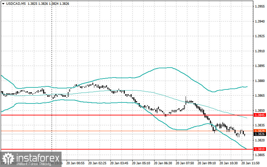Viewport: 267px width, 167px height.
Task: Click the 20 Jan 09:10 time label
Action: (206, 163)
